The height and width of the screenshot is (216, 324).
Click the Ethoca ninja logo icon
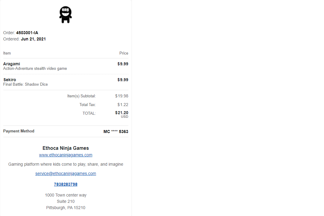(65, 15)
